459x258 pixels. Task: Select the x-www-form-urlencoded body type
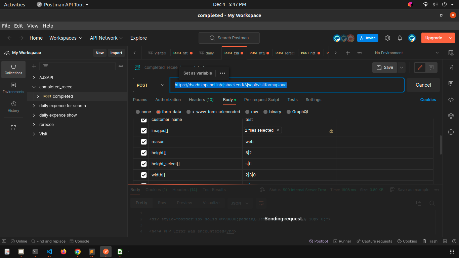189,112
